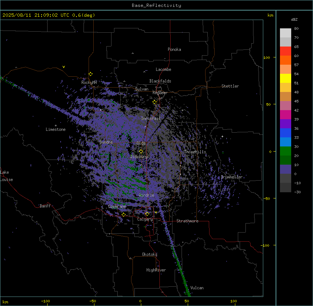Click the Drumheller city label
Image resolution: width=313 pixels, height=306 pixels.
232,177
